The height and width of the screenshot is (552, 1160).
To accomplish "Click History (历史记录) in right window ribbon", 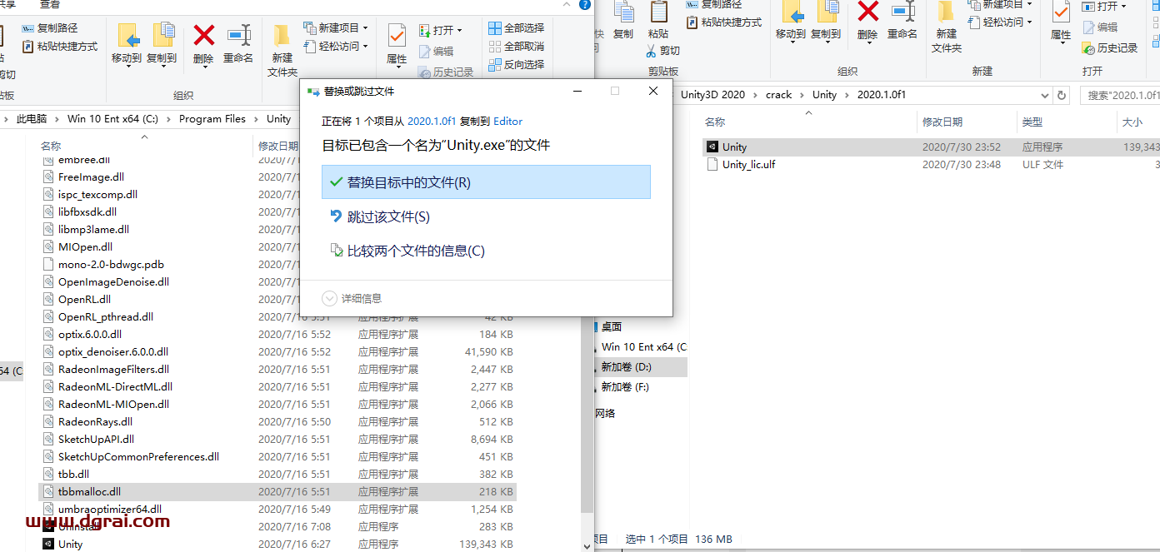I will tap(1110, 48).
